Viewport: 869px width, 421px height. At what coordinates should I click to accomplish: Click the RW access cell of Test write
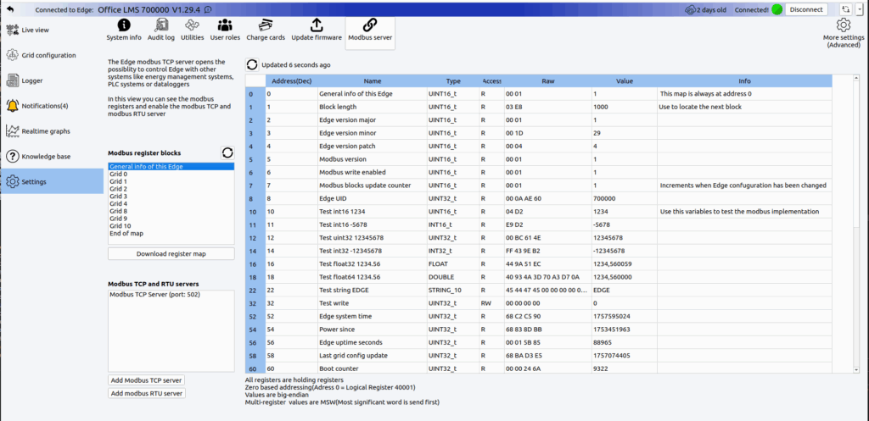tap(491, 303)
